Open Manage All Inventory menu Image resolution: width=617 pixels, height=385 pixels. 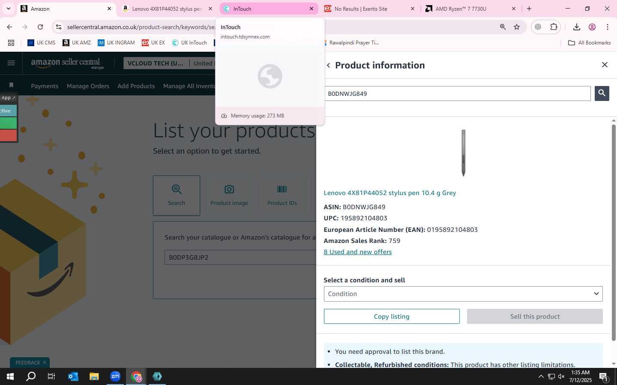[189, 86]
